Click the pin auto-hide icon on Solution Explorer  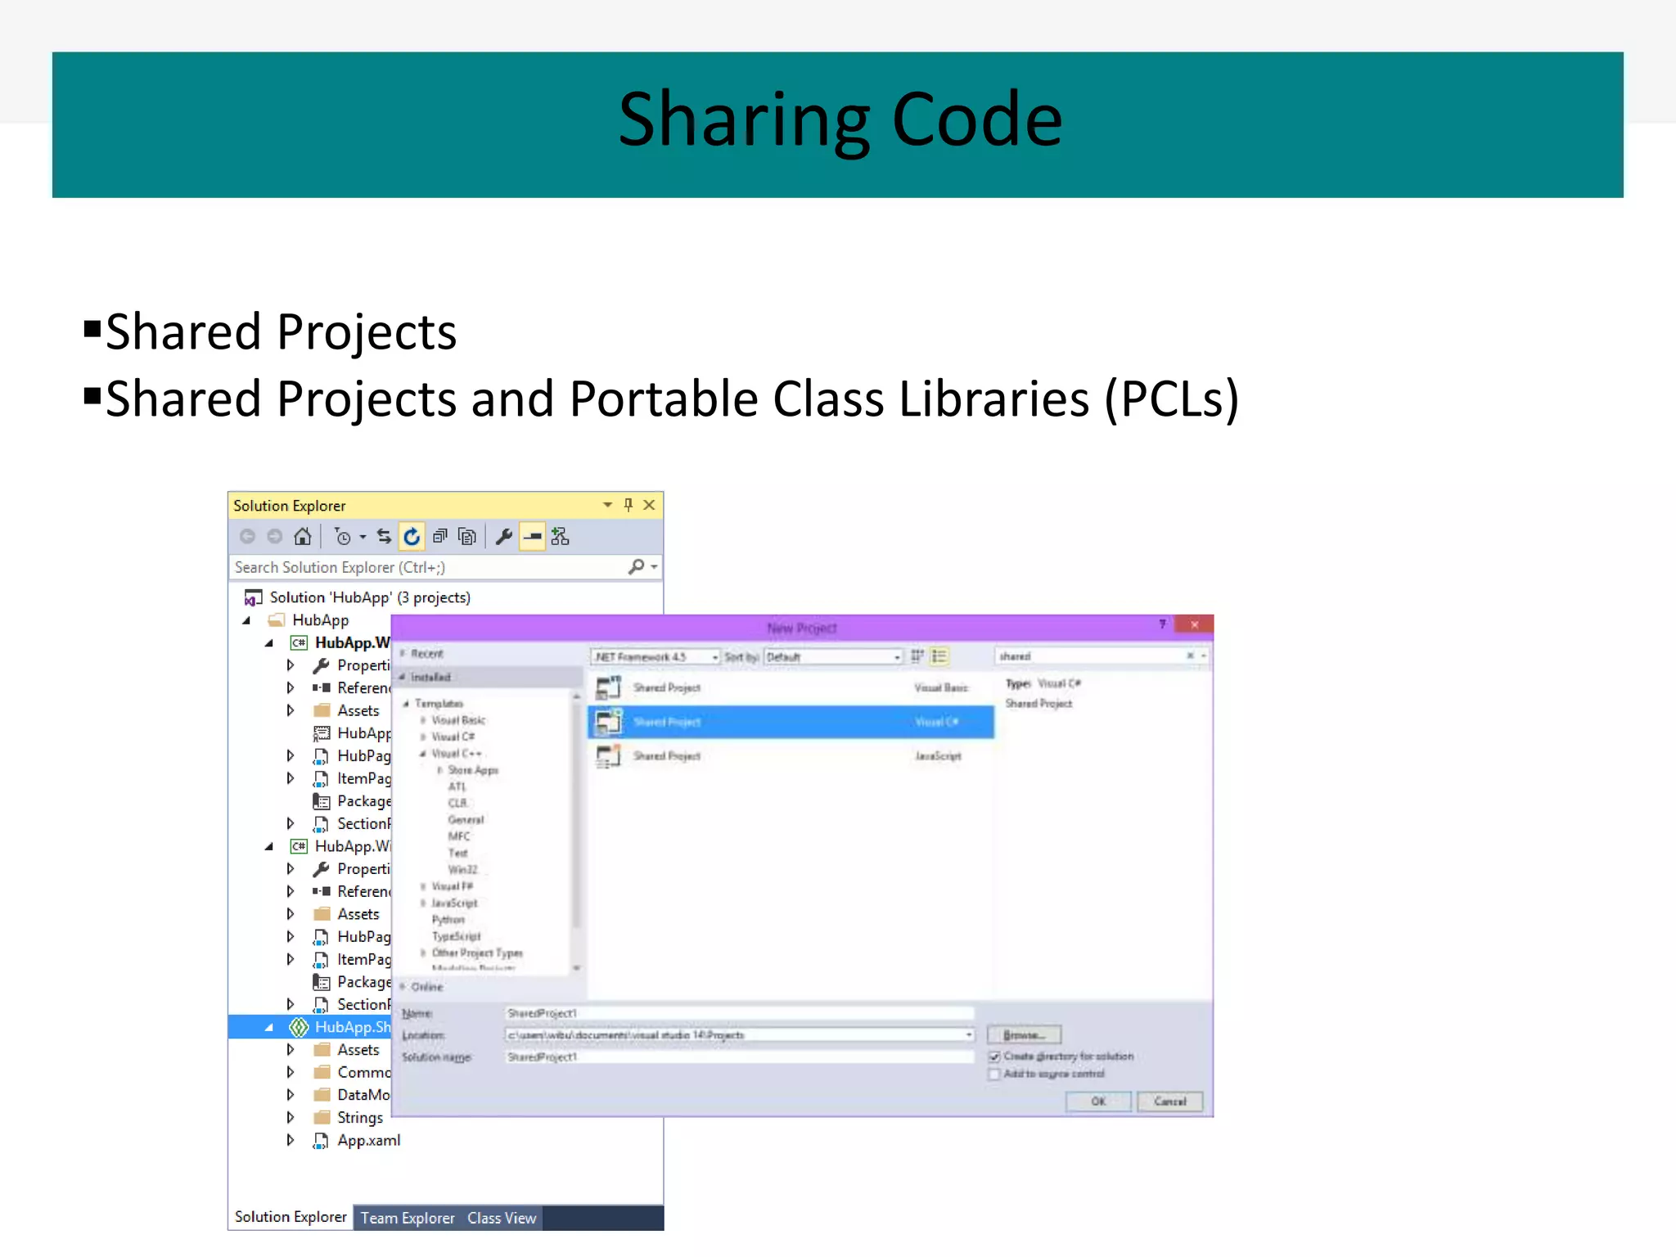click(628, 505)
